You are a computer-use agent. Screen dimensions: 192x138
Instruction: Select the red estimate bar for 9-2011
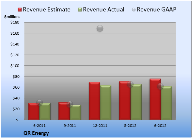click(64, 111)
